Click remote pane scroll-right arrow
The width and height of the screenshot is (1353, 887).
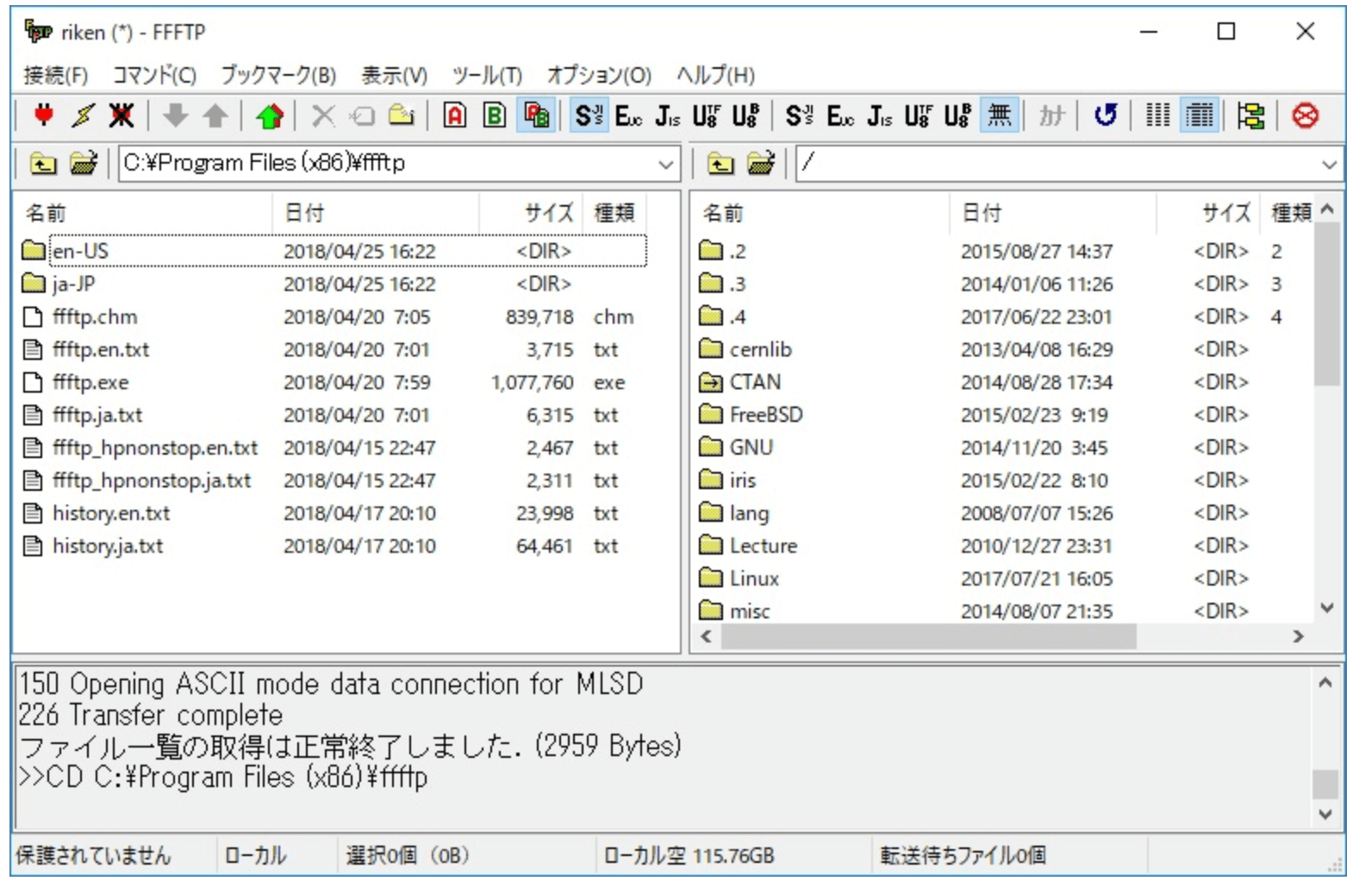[1299, 636]
